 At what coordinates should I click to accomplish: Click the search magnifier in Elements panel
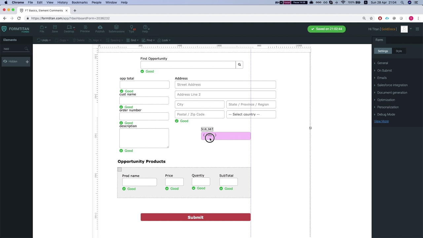[26, 49]
